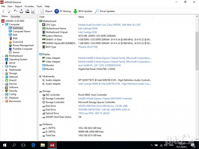Click the Config icon in the tree
The image size is (199, 149).
[7, 94]
